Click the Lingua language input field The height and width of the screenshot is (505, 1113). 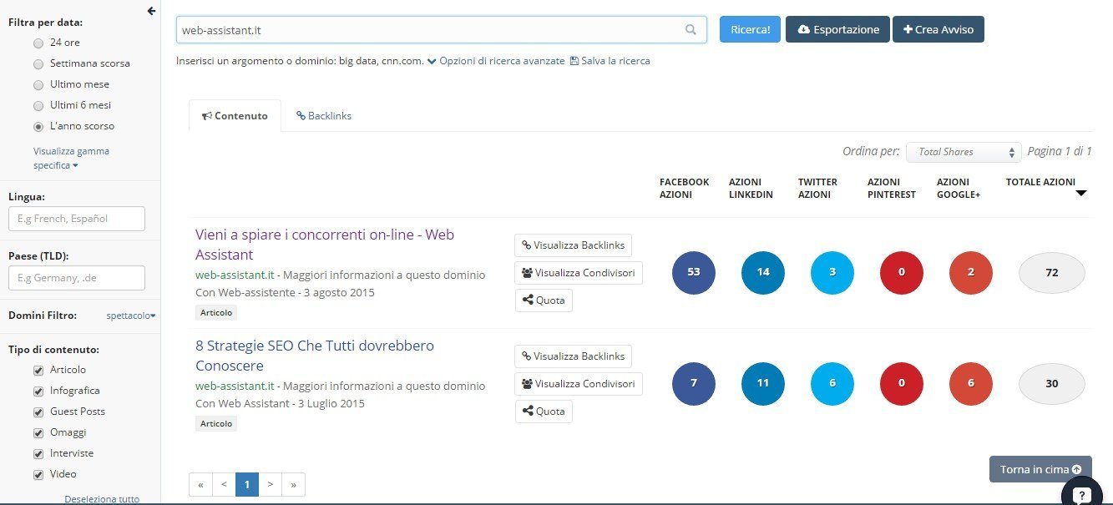[x=76, y=219]
